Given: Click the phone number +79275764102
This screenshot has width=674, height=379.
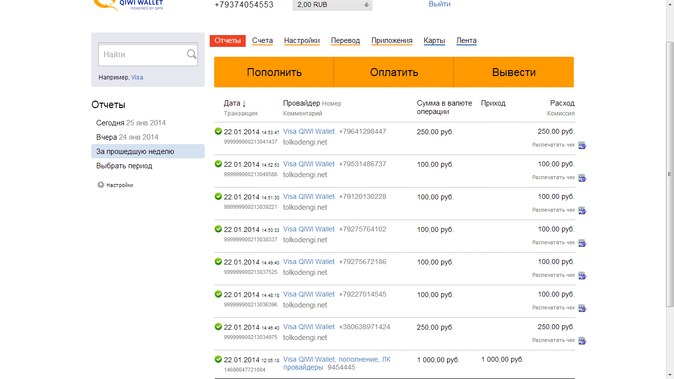Looking at the screenshot, I should click(363, 229).
